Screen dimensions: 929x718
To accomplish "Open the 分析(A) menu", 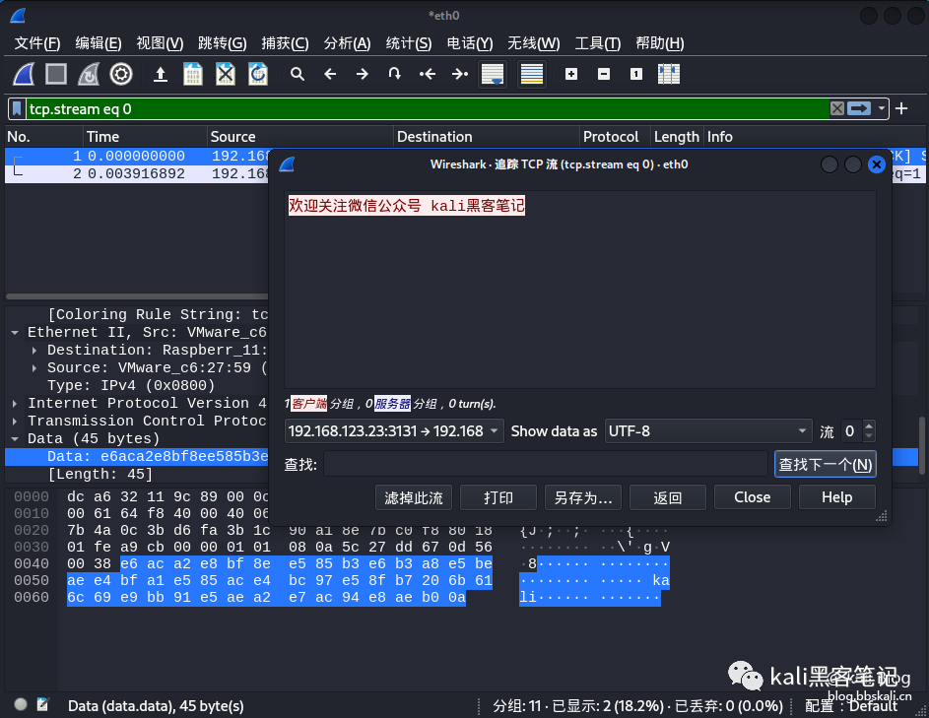I will (347, 43).
